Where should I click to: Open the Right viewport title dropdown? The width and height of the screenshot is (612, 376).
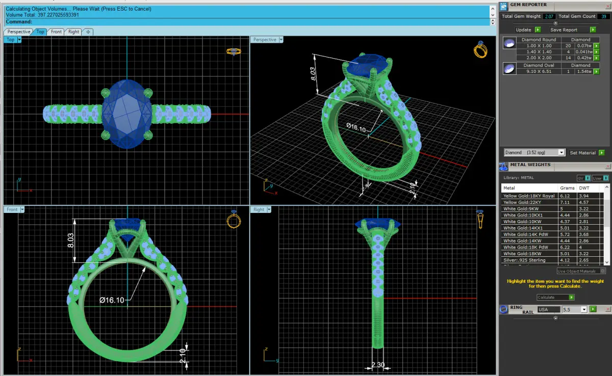pyautogui.click(x=269, y=209)
